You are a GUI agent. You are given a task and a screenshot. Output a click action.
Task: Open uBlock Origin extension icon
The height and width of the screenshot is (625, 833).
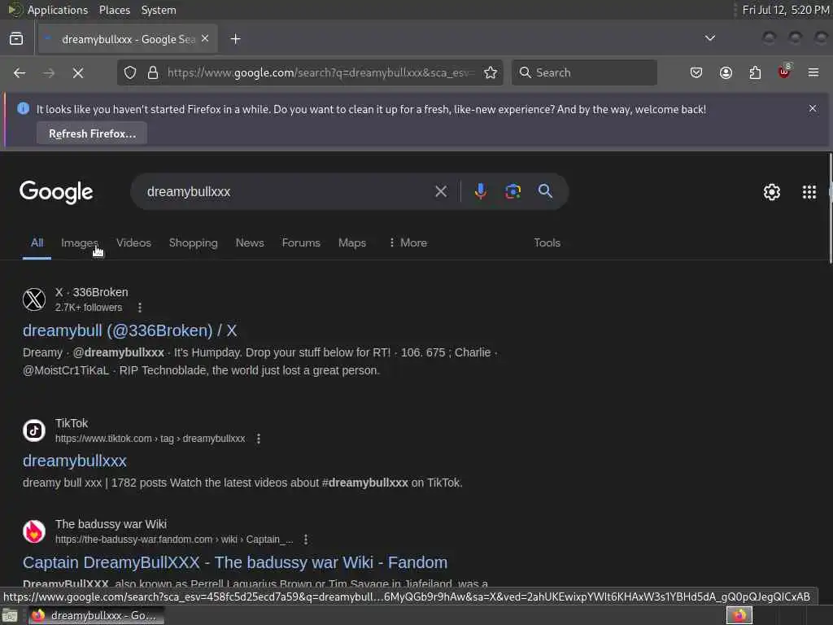784,72
